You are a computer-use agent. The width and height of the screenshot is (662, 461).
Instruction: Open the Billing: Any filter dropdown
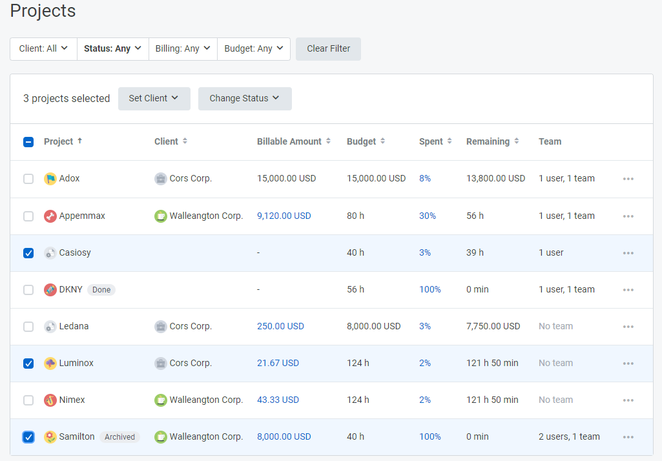pyautogui.click(x=183, y=49)
